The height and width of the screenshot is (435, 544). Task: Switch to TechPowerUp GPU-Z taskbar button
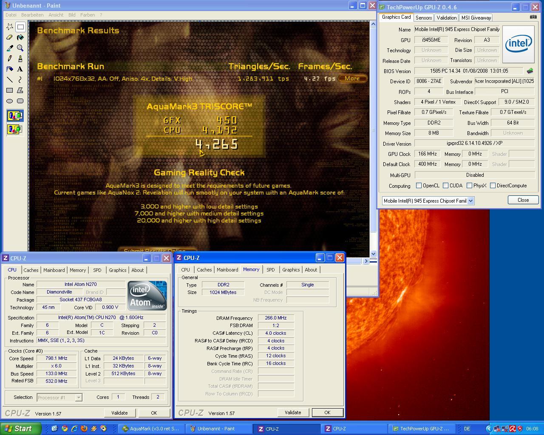pyautogui.click(x=421, y=429)
